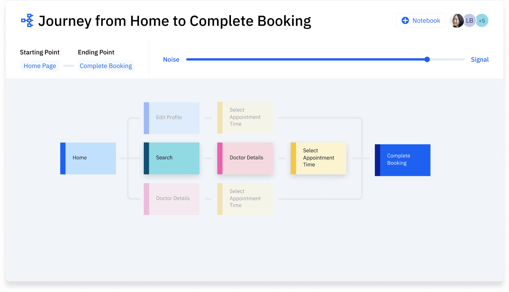Click the highlighted Doctor Details node
This screenshot has width=509, height=292.
pos(245,158)
